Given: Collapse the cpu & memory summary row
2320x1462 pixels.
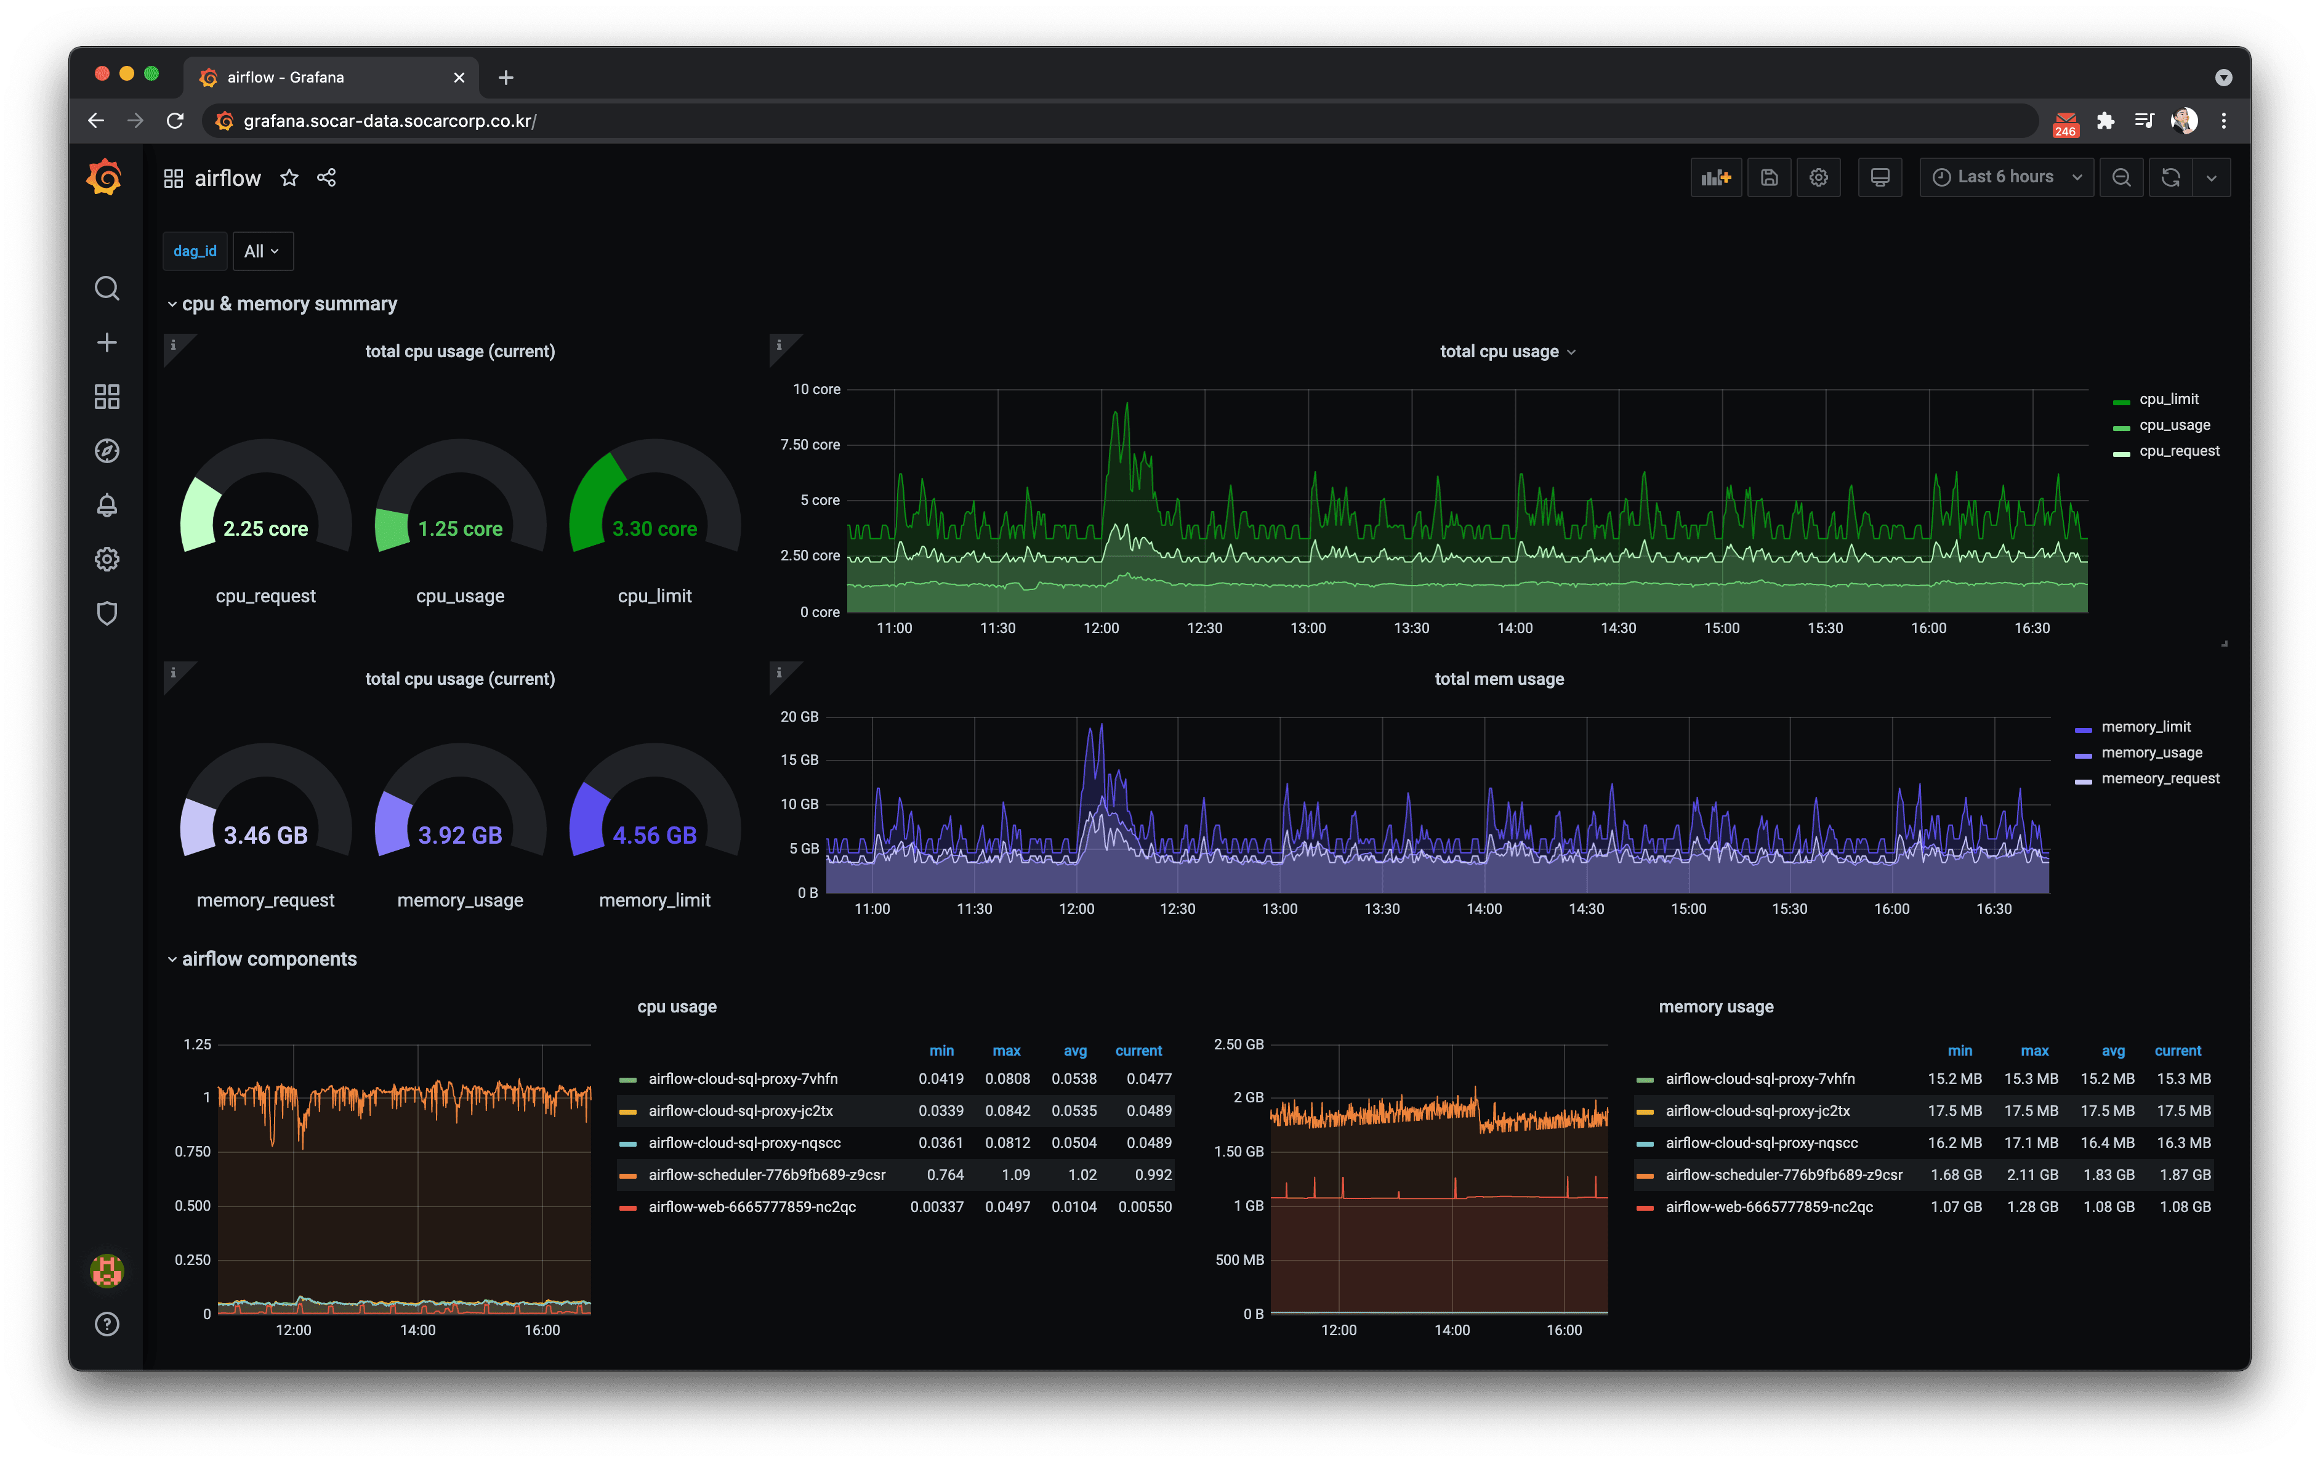Looking at the screenshot, I should point(281,304).
